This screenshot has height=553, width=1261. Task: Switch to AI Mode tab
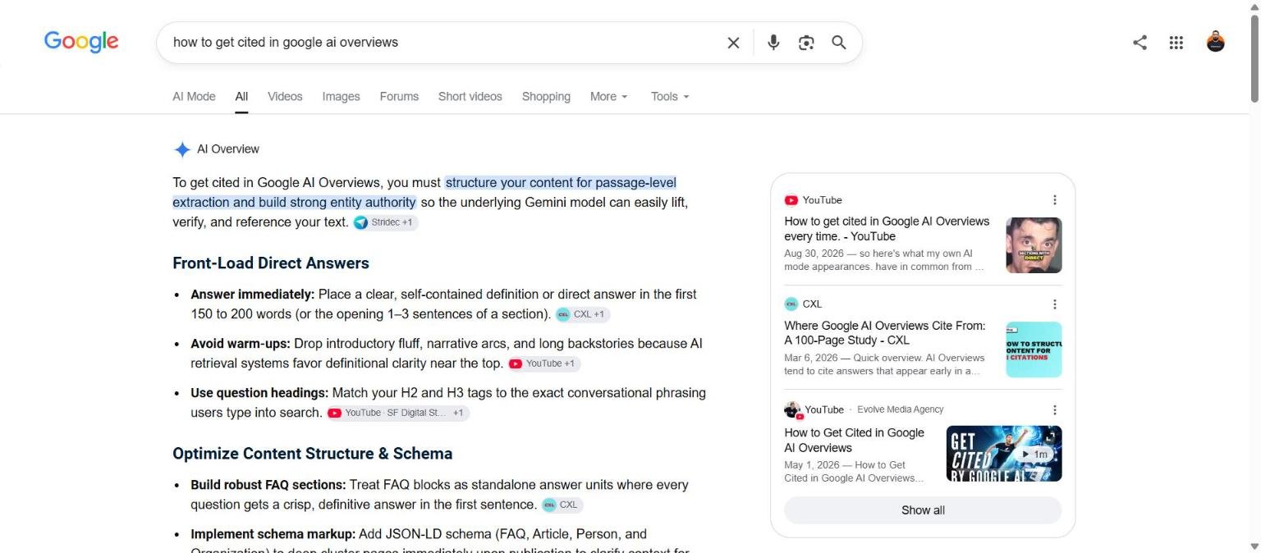click(x=194, y=96)
